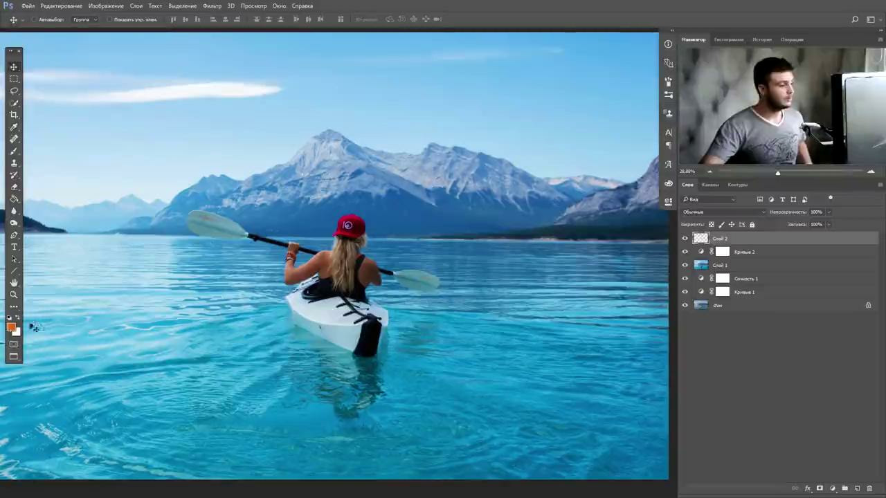Select the Rectangular Marquee tool
Image resolution: width=886 pixels, height=498 pixels.
(14, 79)
